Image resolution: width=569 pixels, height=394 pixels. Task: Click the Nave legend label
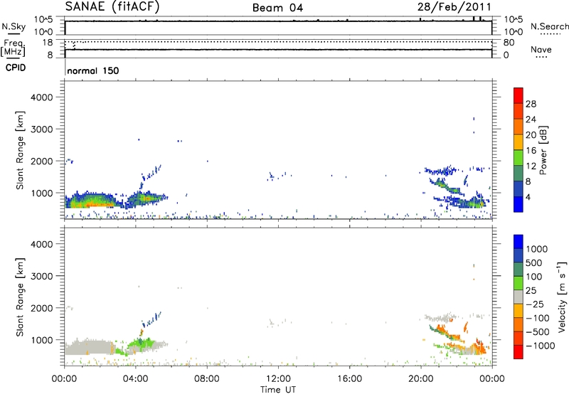pos(541,50)
